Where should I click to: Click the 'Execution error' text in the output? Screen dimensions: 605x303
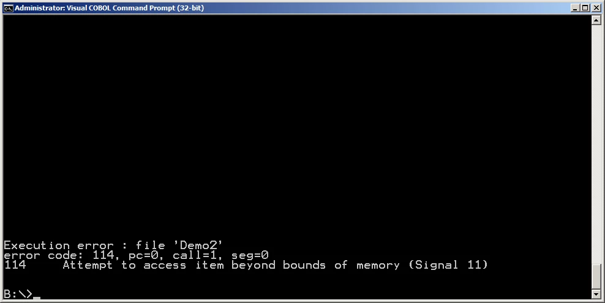pos(59,245)
